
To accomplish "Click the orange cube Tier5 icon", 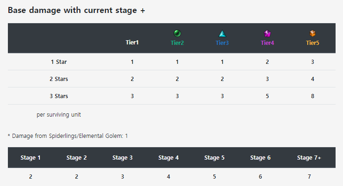I will [312, 33].
